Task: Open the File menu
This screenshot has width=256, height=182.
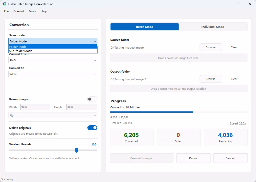Action: [6, 11]
